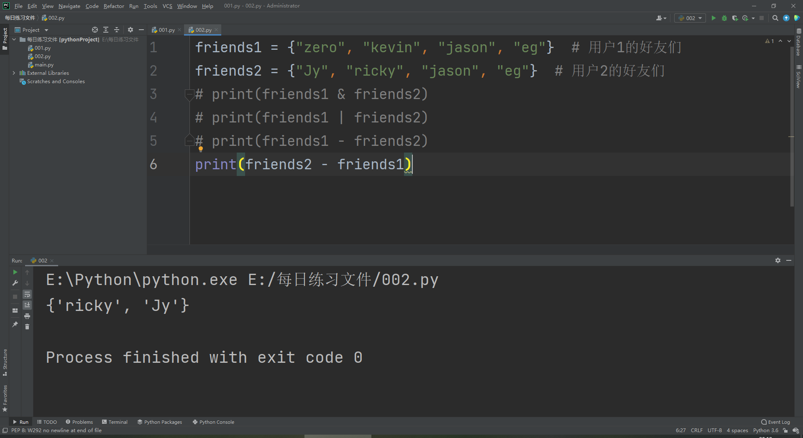Image resolution: width=803 pixels, height=438 pixels.
Task: Click the yellow intention light bulb
Action: click(201, 149)
